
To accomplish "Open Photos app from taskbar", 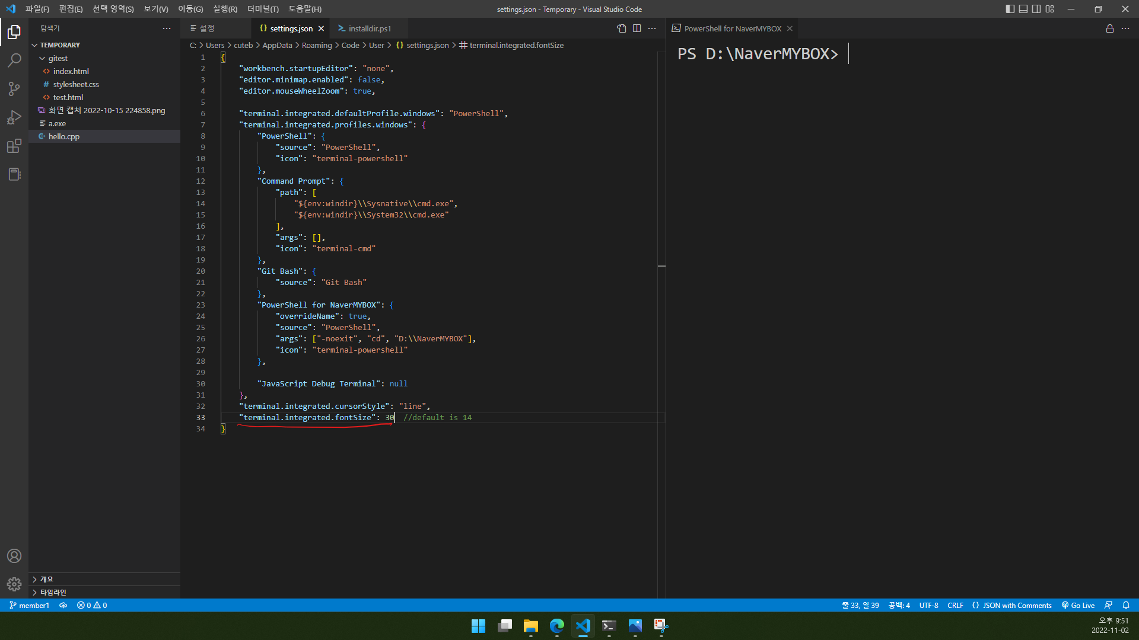I will [x=635, y=626].
